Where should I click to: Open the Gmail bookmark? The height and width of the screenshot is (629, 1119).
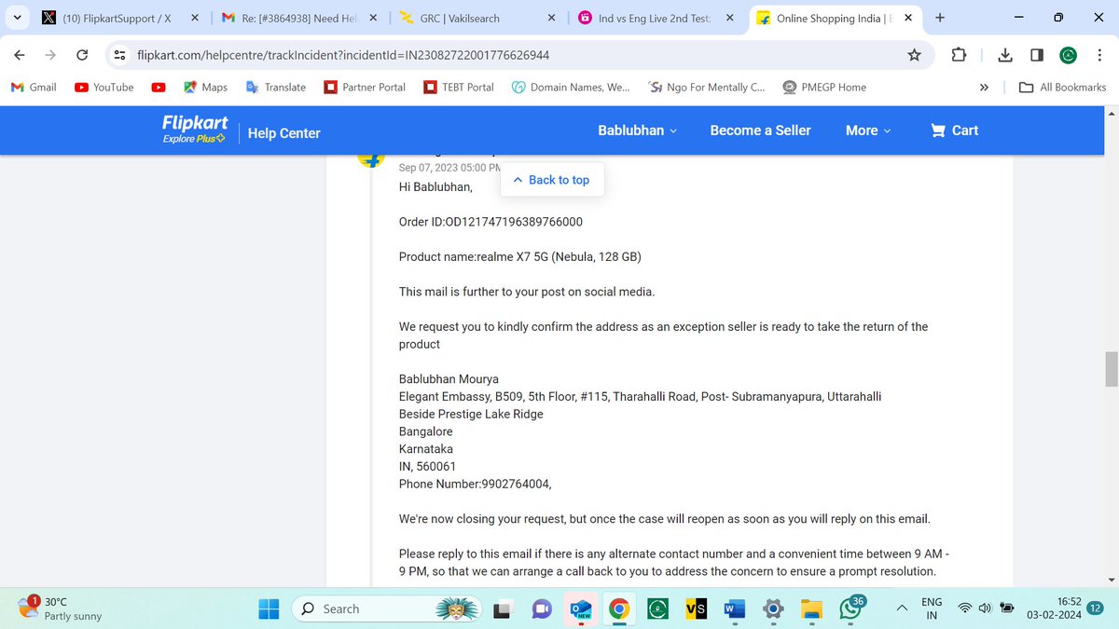34,87
